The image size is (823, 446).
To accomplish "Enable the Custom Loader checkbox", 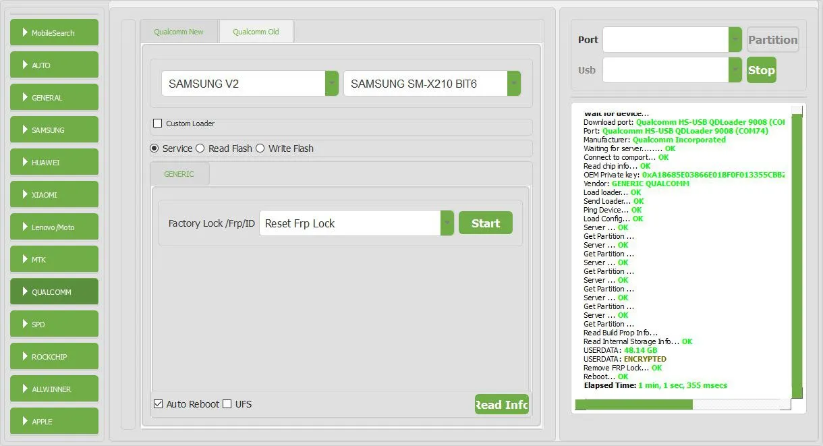I will (x=158, y=123).
